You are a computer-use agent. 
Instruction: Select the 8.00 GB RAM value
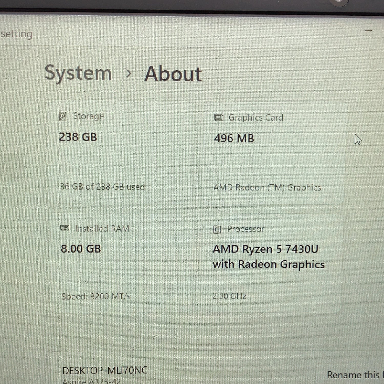pyautogui.click(x=81, y=249)
